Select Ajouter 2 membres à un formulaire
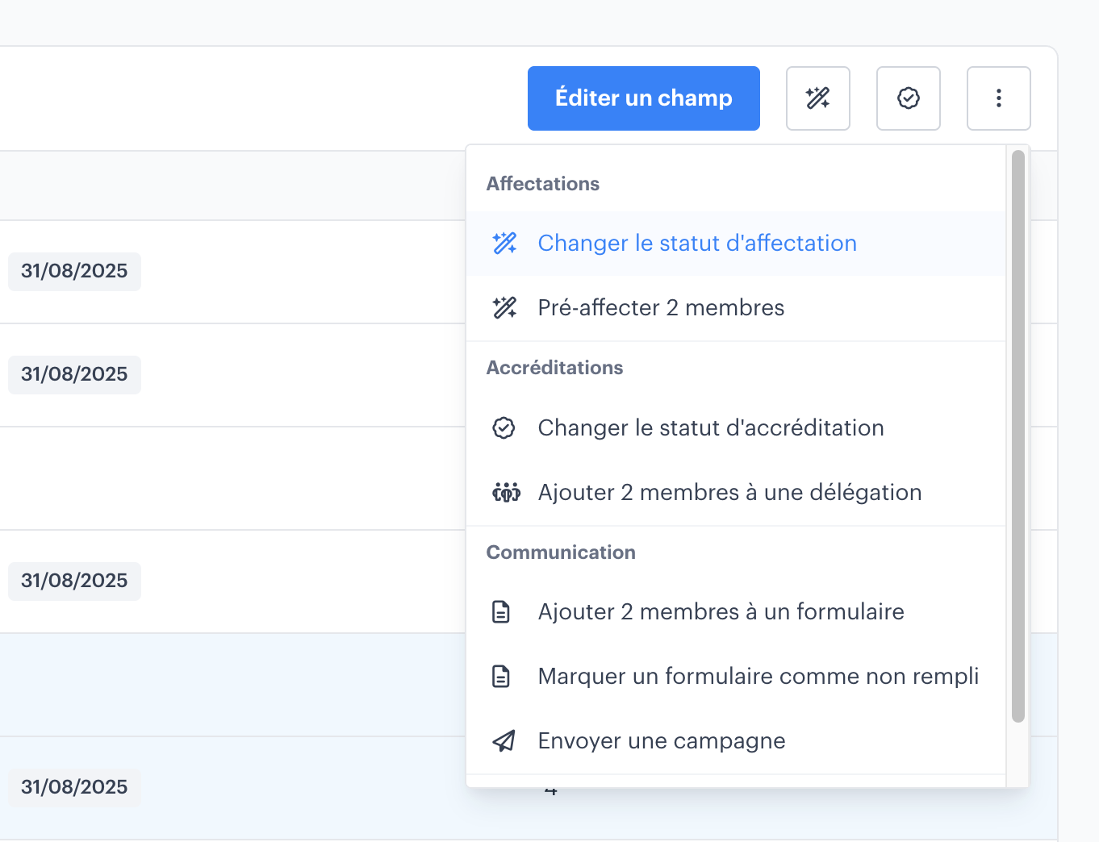This screenshot has width=1099, height=842. pos(736,611)
